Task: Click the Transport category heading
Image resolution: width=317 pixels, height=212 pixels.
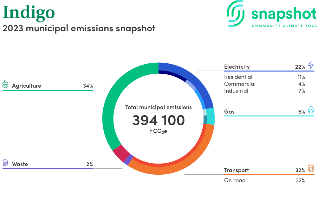Action: (236, 170)
